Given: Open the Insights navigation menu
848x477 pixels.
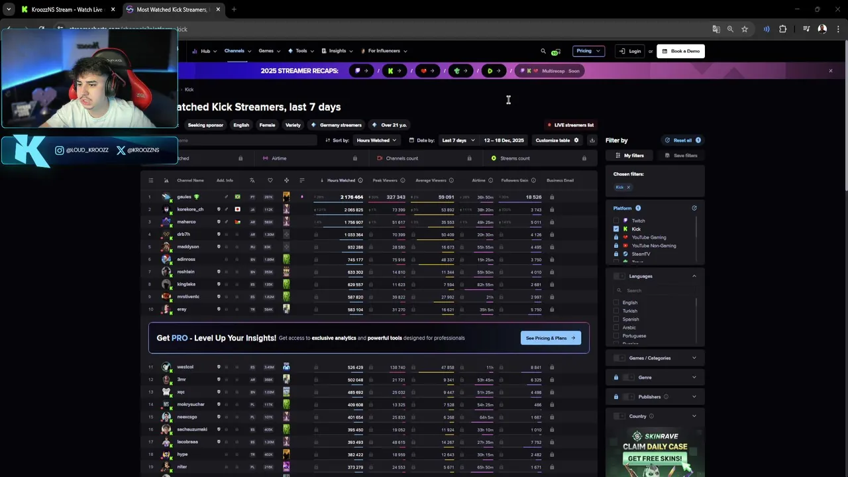Looking at the screenshot, I should pos(338,51).
